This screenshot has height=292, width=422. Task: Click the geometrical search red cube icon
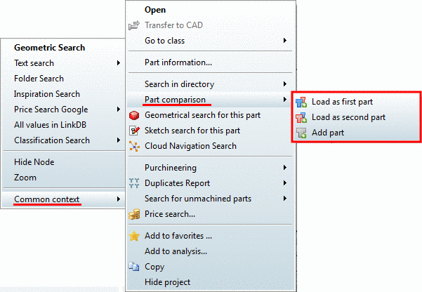tap(135, 115)
